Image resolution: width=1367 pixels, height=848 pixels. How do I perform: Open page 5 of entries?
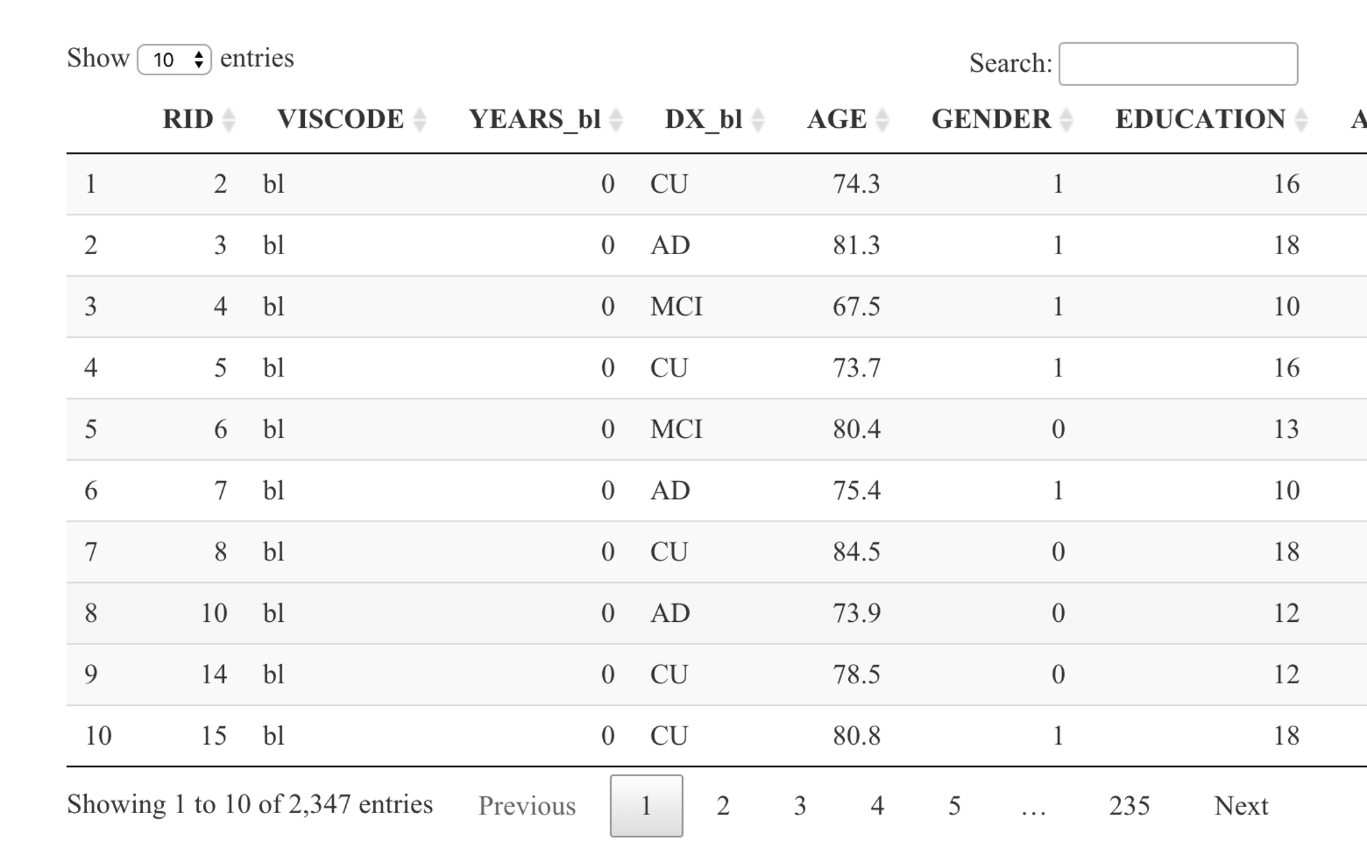coord(955,806)
